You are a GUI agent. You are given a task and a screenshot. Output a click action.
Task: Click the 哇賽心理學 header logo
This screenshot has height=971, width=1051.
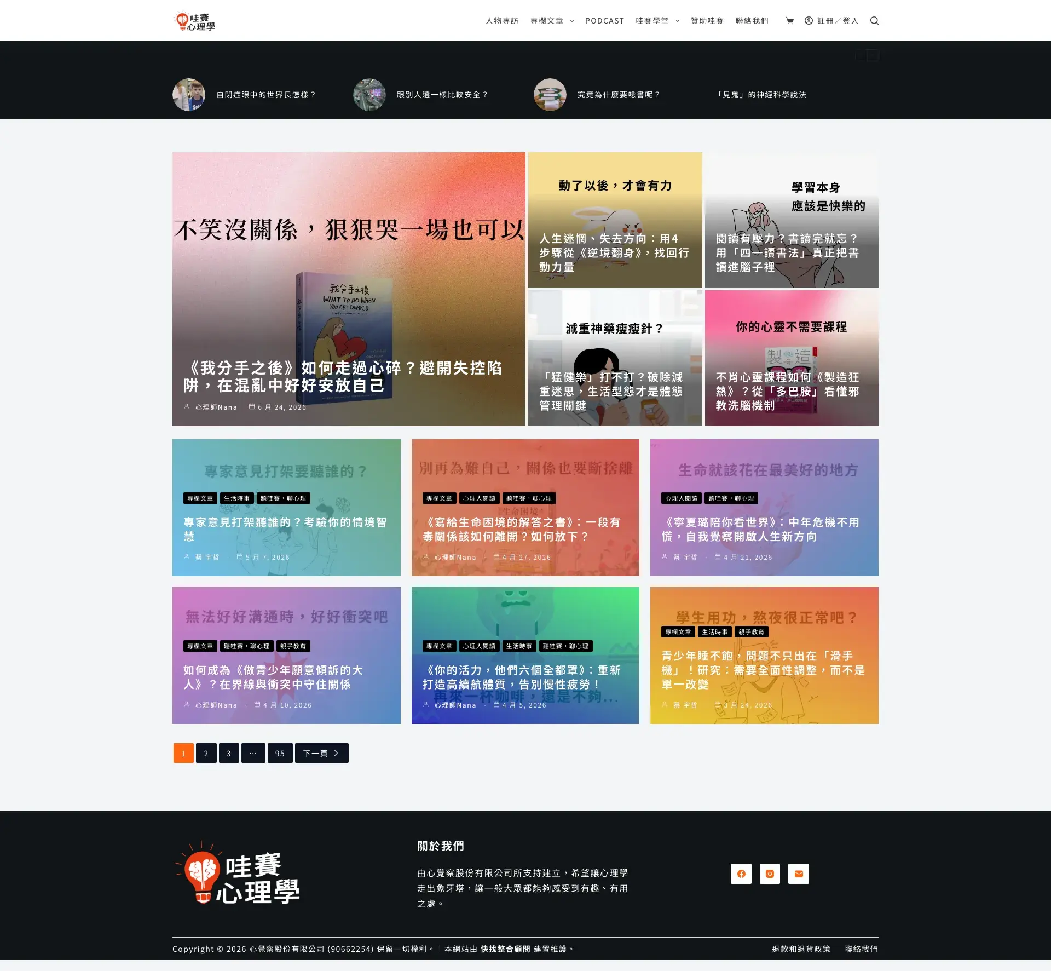tap(195, 21)
